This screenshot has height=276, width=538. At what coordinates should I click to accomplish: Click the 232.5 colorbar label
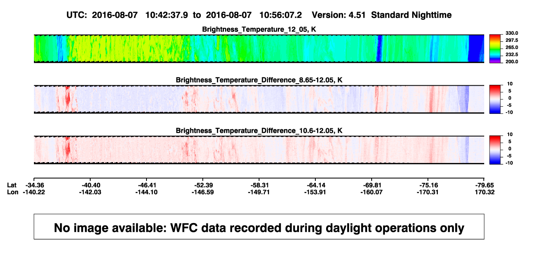click(x=512, y=55)
